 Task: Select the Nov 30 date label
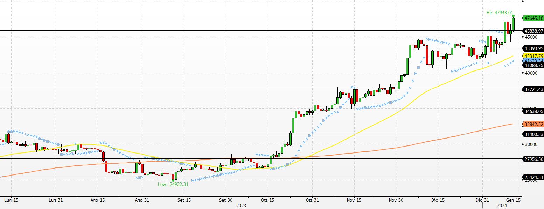[396, 200]
